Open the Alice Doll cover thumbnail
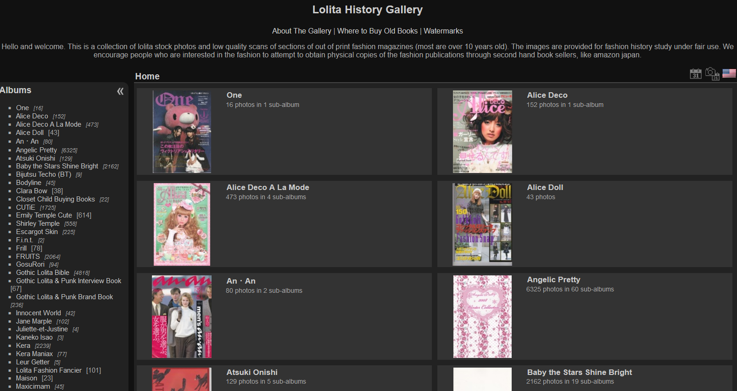The width and height of the screenshot is (737, 391). point(482,224)
